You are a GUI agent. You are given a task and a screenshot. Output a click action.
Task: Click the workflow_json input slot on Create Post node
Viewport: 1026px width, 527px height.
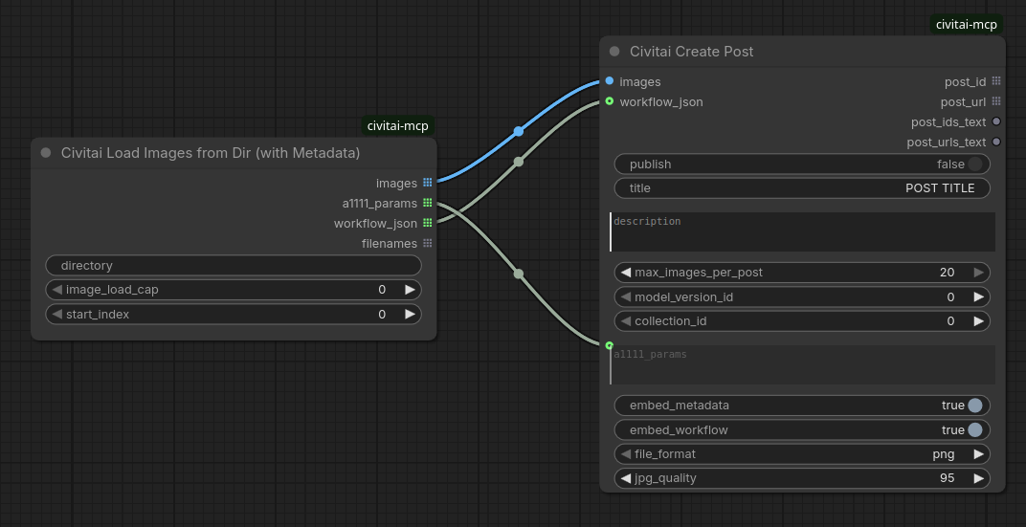[609, 101]
